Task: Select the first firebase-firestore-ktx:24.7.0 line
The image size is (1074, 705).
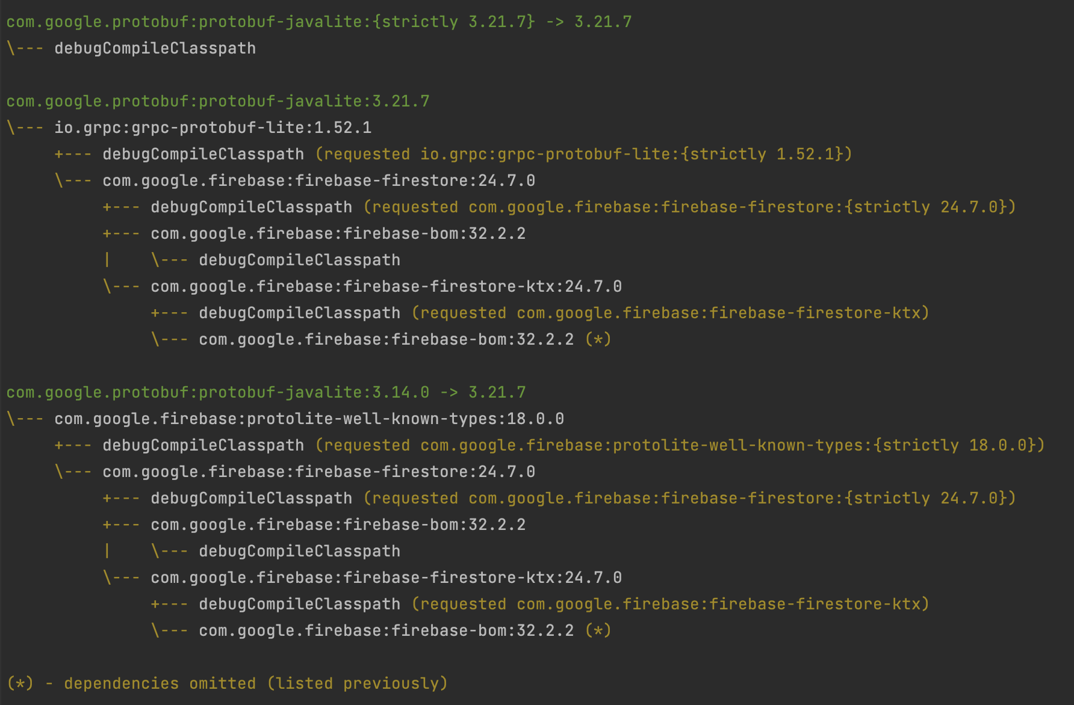Action: tap(386, 286)
